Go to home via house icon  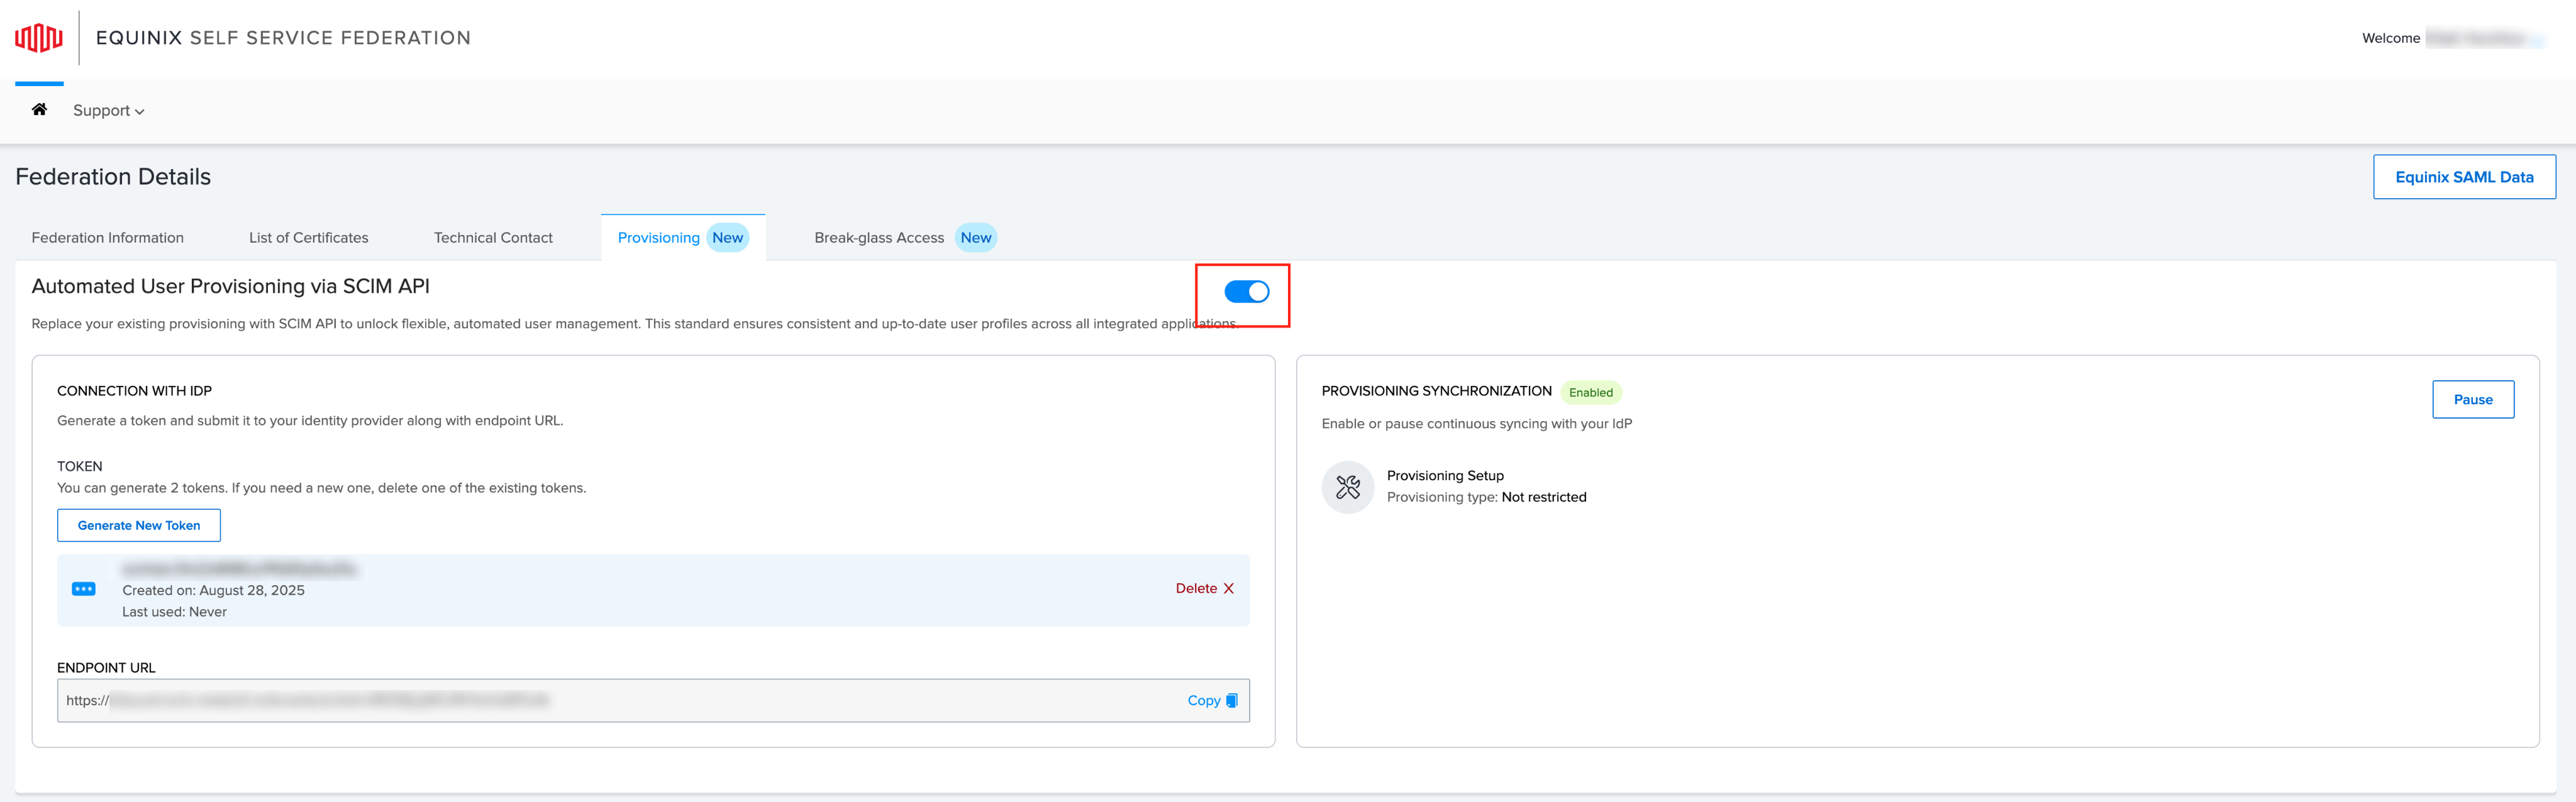coord(39,109)
